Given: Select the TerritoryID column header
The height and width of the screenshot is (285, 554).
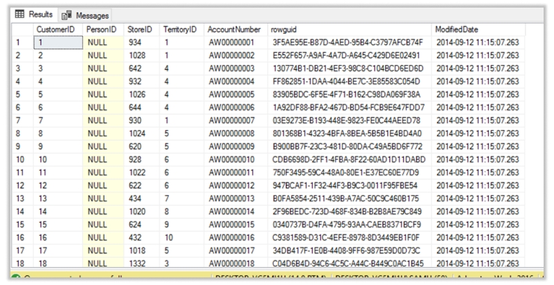Looking at the screenshot, I should tap(181, 30).
